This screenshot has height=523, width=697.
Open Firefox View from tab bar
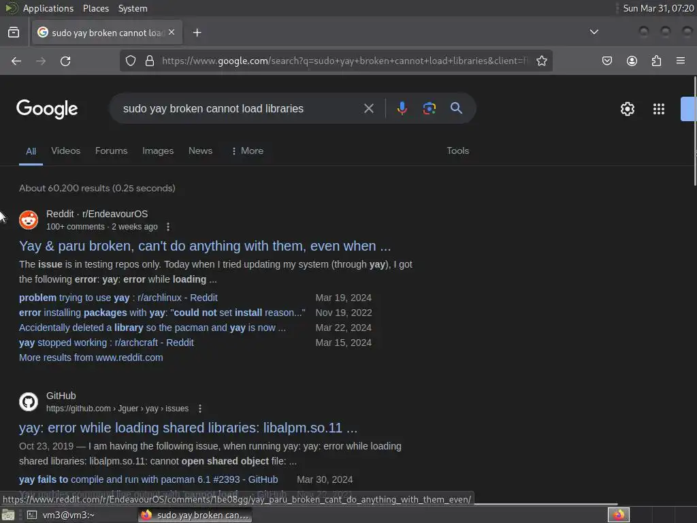[14, 33]
